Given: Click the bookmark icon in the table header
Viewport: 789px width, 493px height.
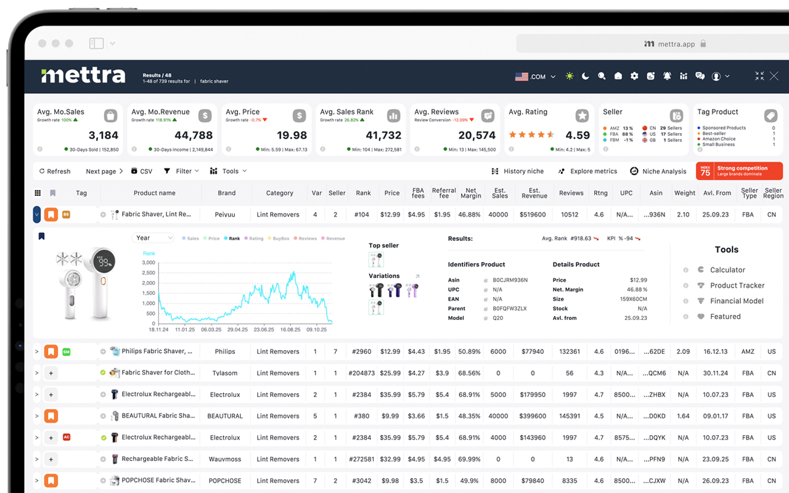Looking at the screenshot, I should coord(54,193).
